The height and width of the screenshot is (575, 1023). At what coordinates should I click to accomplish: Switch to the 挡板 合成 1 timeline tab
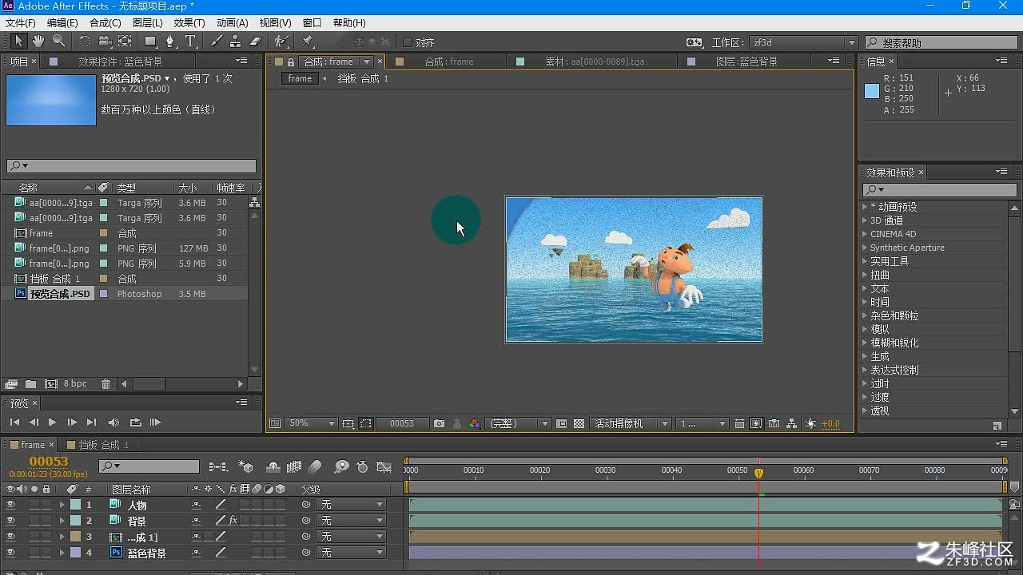click(x=104, y=445)
